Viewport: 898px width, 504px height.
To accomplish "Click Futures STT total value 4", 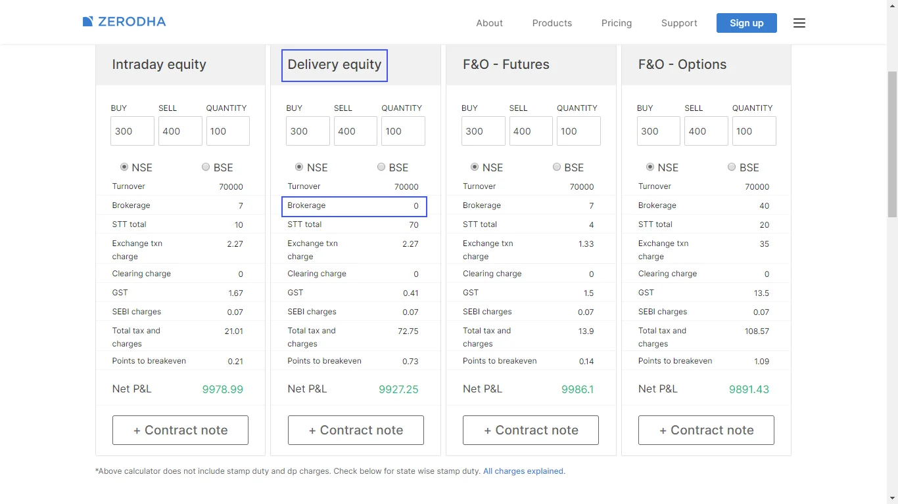I will coord(592,225).
